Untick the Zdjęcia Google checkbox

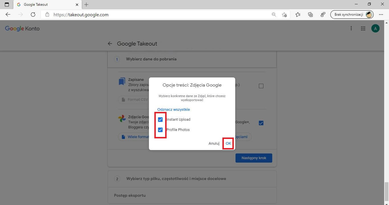(261, 123)
